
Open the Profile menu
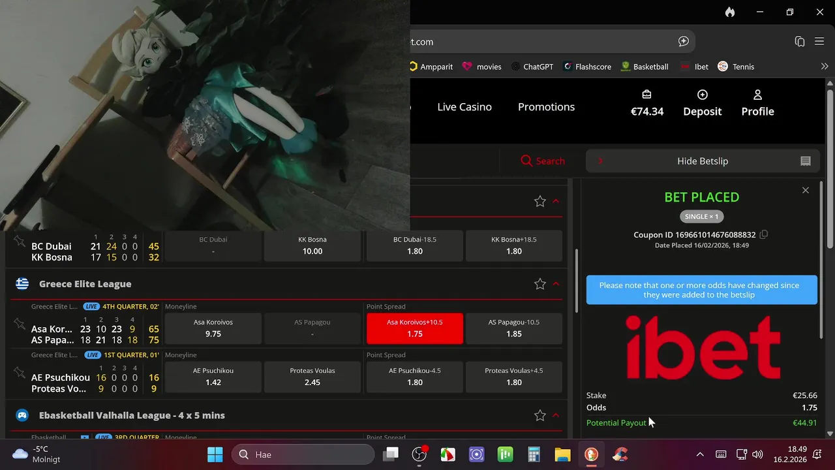(x=758, y=104)
